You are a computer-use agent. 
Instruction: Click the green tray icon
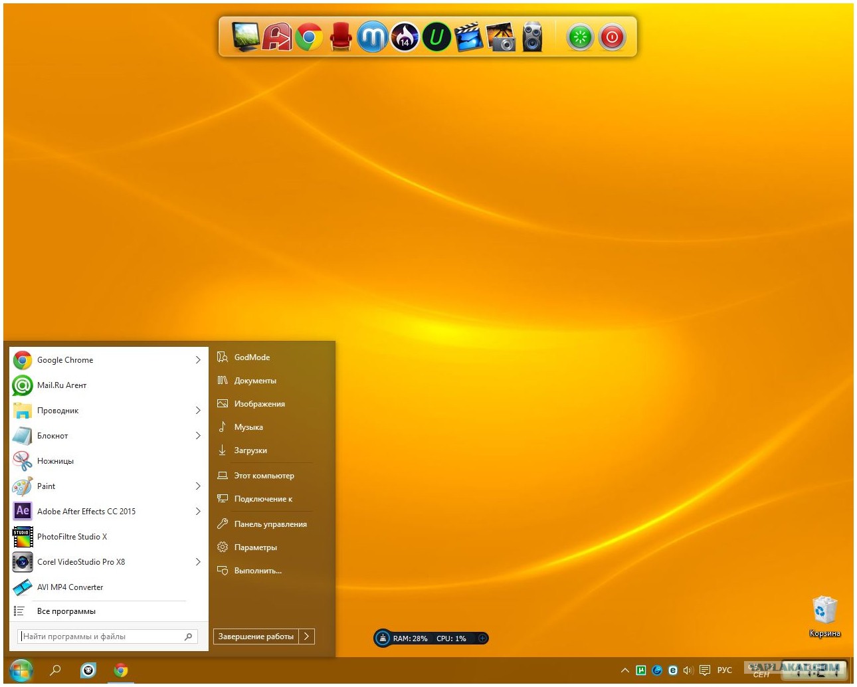tap(640, 670)
